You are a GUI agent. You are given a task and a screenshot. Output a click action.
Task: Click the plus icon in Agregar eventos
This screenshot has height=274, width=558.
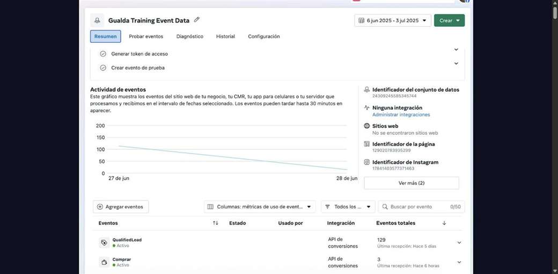point(100,207)
